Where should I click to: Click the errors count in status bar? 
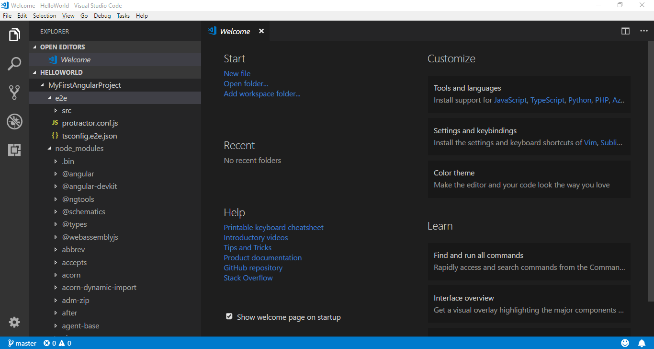(50, 343)
